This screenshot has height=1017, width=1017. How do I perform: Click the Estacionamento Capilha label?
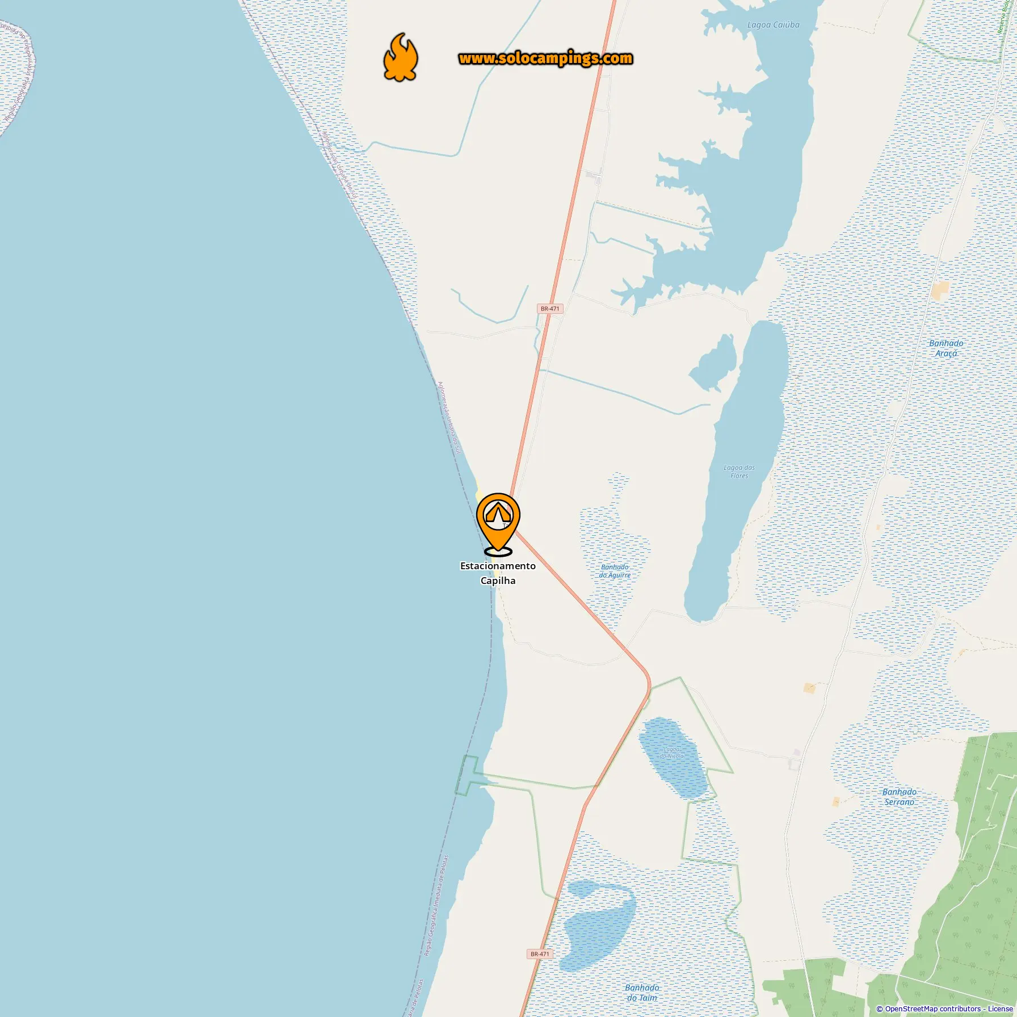[x=498, y=573]
